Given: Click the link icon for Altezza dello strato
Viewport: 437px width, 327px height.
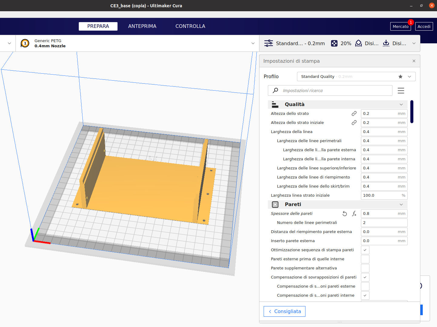Looking at the screenshot, I should (354, 114).
